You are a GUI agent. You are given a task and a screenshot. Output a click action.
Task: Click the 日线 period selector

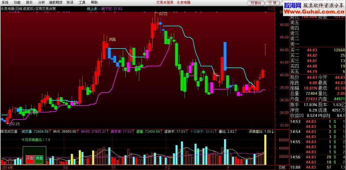(x=282, y=167)
